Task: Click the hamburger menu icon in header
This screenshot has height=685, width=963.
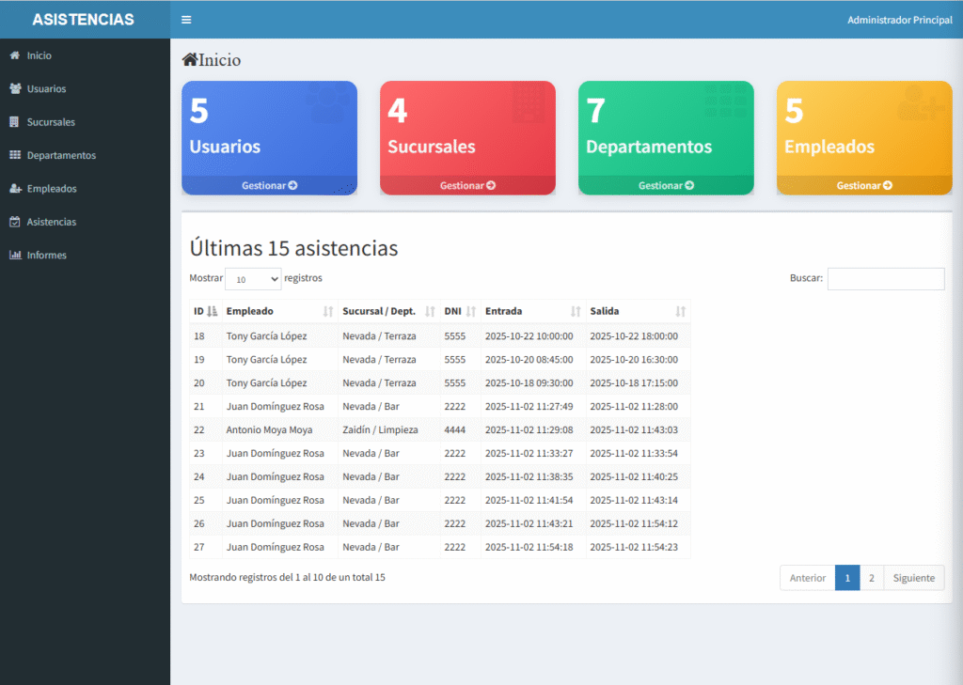Action: pyautogui.click(x=186, y=20)
